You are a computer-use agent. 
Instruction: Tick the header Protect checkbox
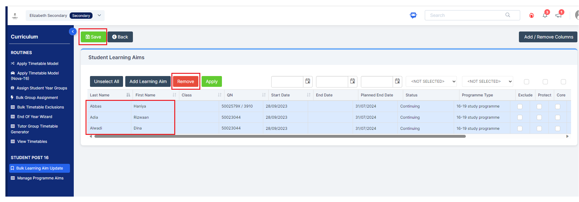pyautogui.click(x=545, y=82)
